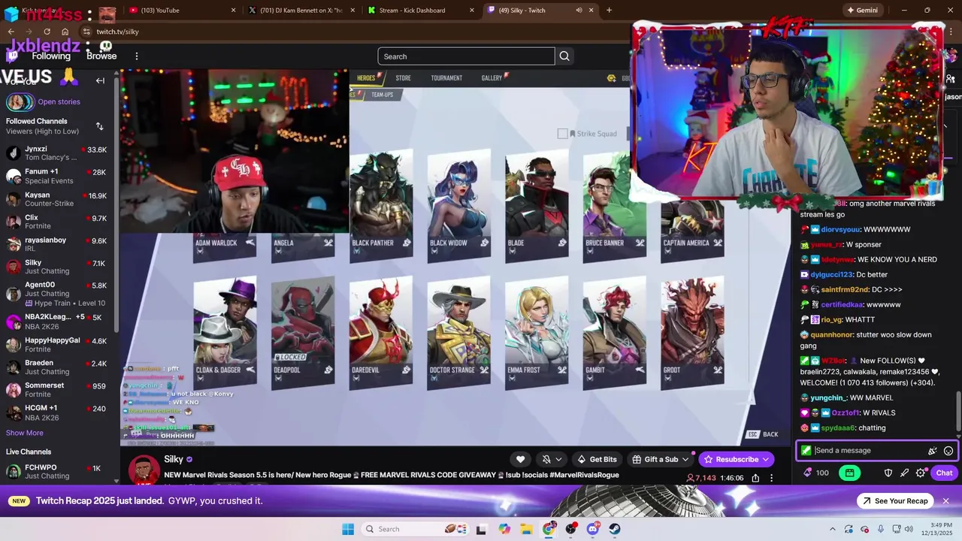Select the TOURNAMENT game menu tab
Image resolution: width=962 pixels, height=541 pixels.
tap(446, 78)
